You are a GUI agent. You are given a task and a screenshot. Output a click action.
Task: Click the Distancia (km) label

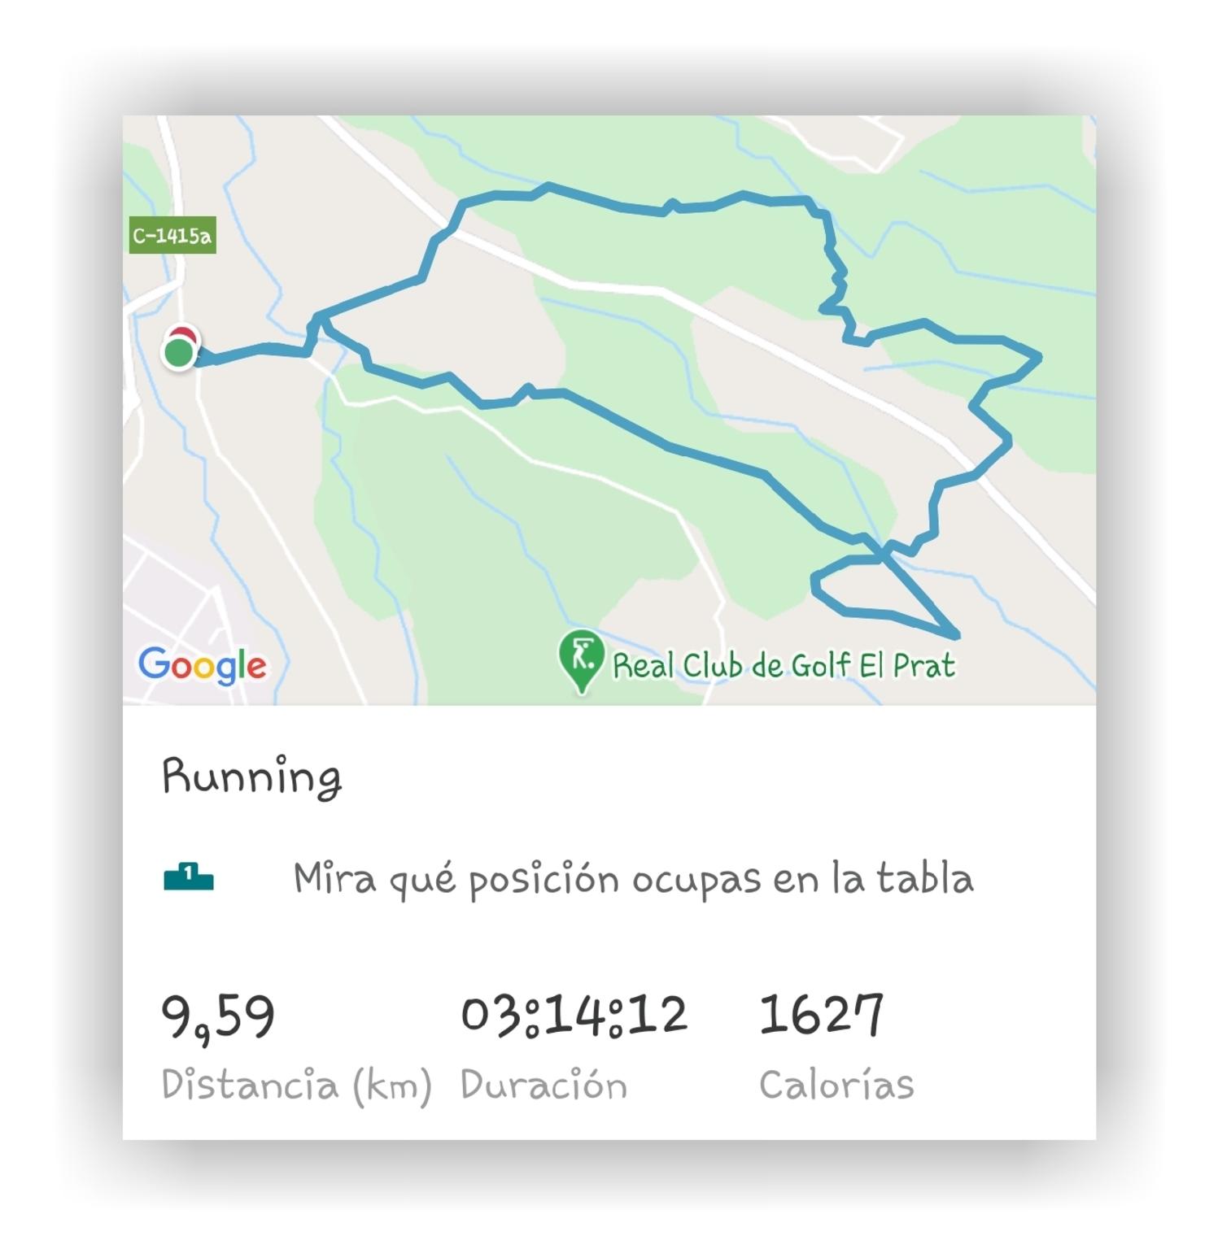[x=296, y=1086]
